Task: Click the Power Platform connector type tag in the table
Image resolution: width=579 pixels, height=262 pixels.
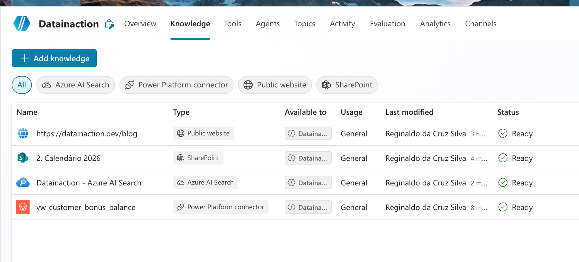Action: (x=221, y=207)
